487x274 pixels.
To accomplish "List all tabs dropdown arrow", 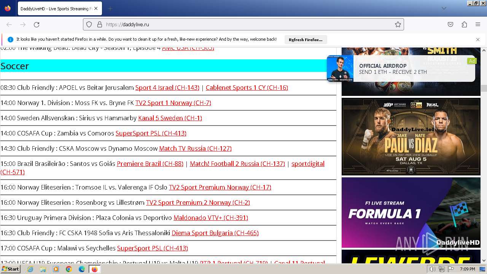I will click(444, 8).
